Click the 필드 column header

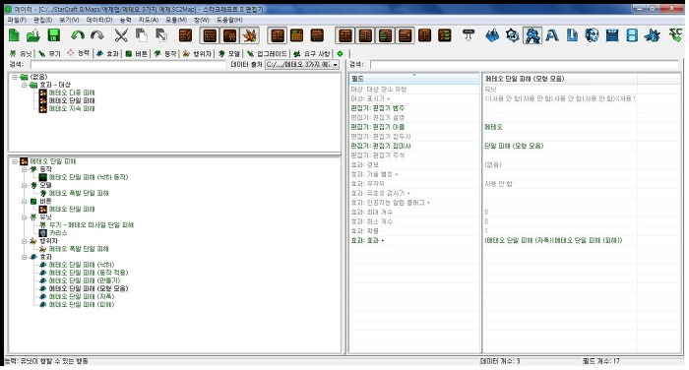(x=414, y=79)
